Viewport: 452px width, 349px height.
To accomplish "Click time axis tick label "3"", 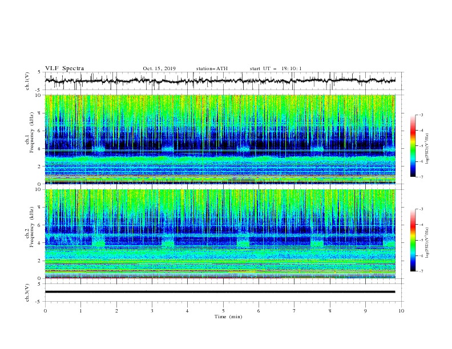I will point(152,311).
